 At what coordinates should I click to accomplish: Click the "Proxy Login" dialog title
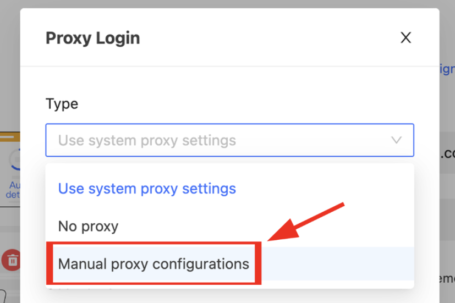pos(92,38)
